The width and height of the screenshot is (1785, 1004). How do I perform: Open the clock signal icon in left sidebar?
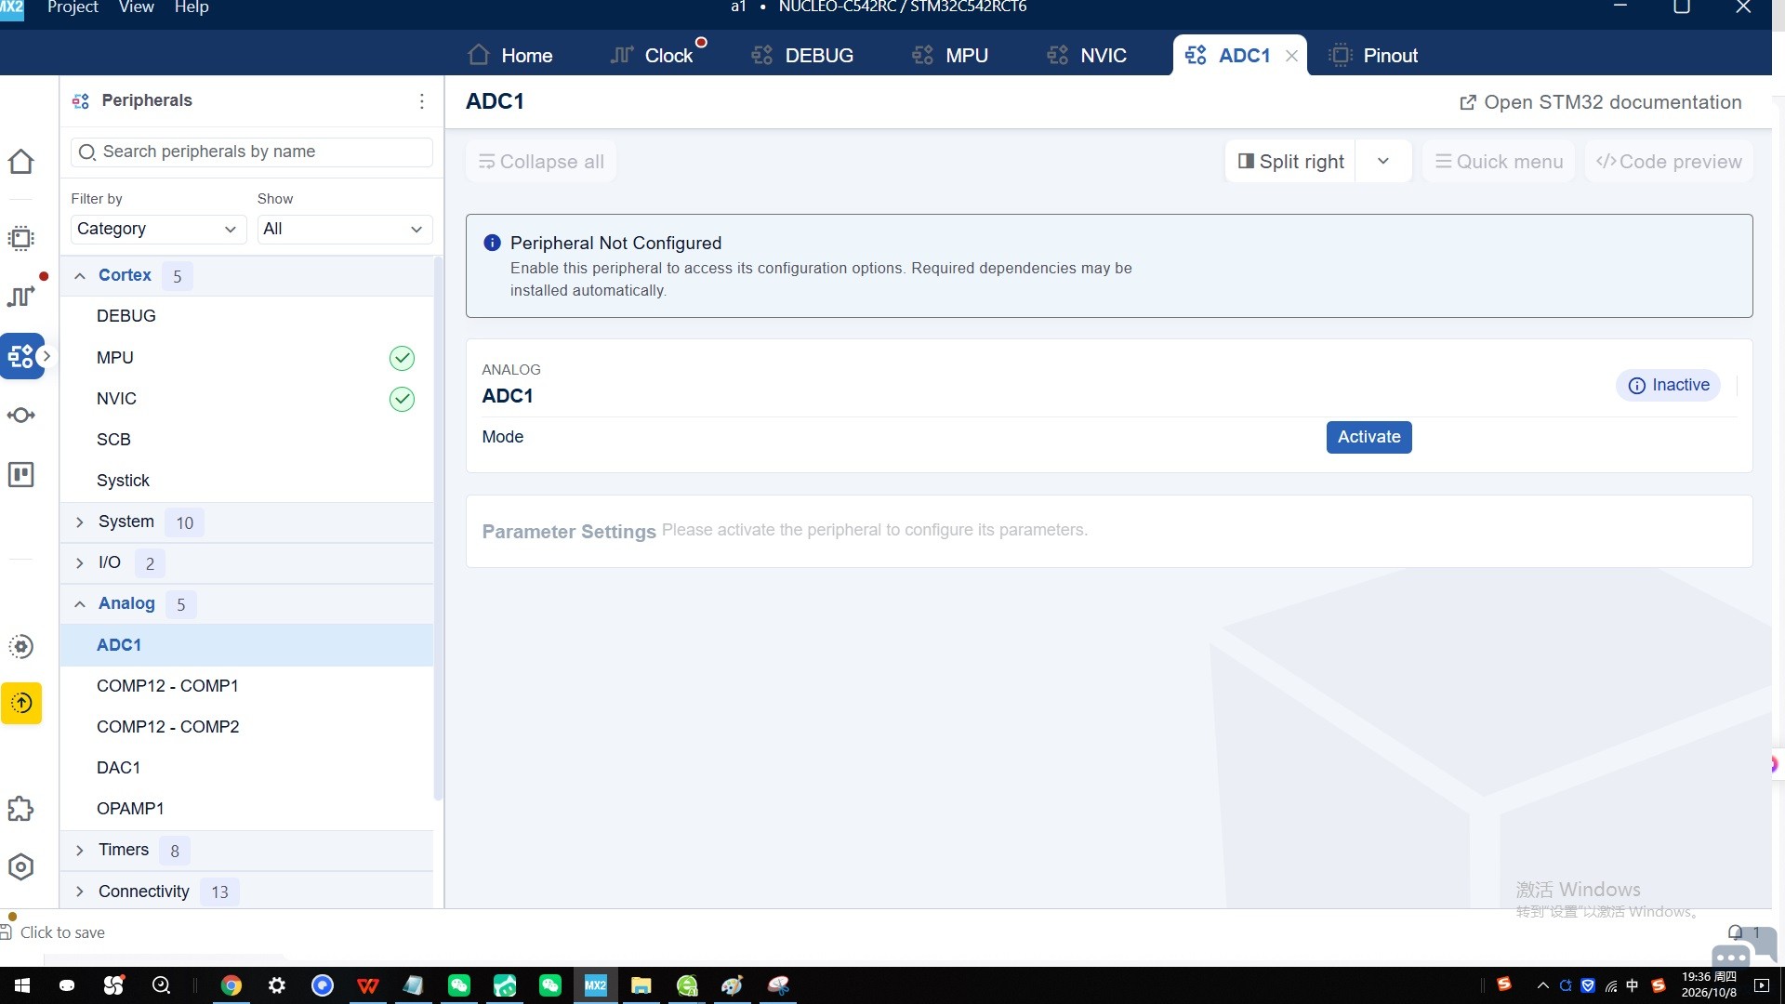pos(20,296)
